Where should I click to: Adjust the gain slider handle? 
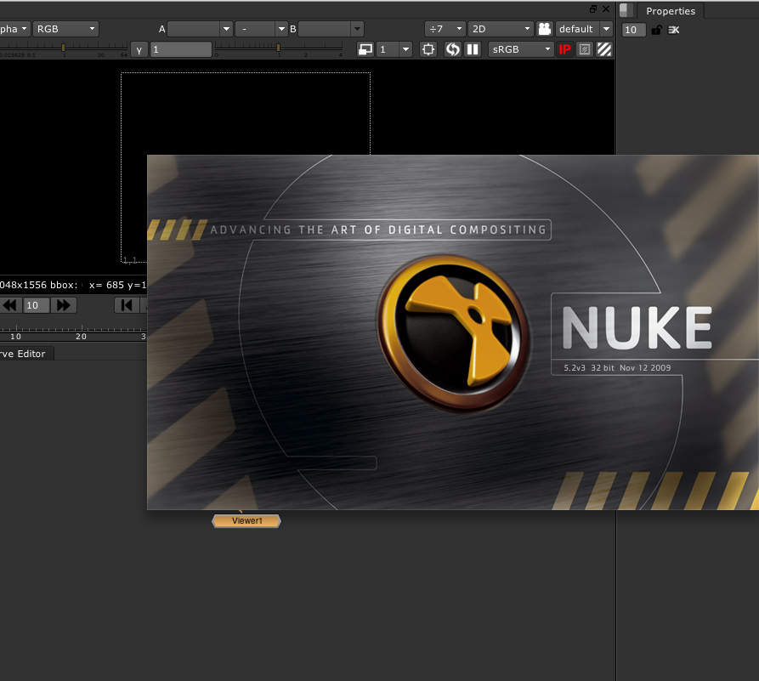click(63, 48)
